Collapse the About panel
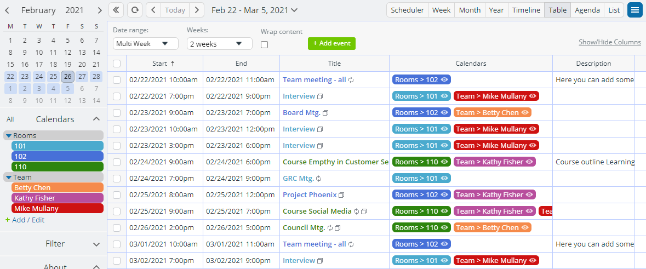Viewport: 646px width, 269px height. click(96, 266)
